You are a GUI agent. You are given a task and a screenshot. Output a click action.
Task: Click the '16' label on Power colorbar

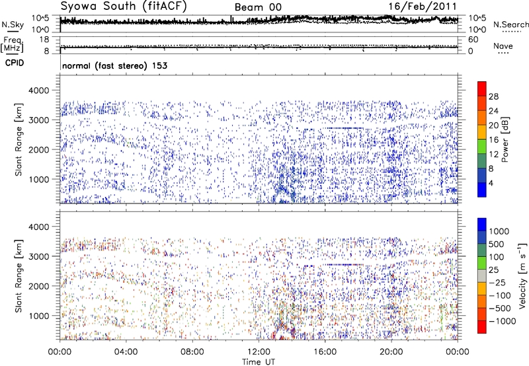493,140
